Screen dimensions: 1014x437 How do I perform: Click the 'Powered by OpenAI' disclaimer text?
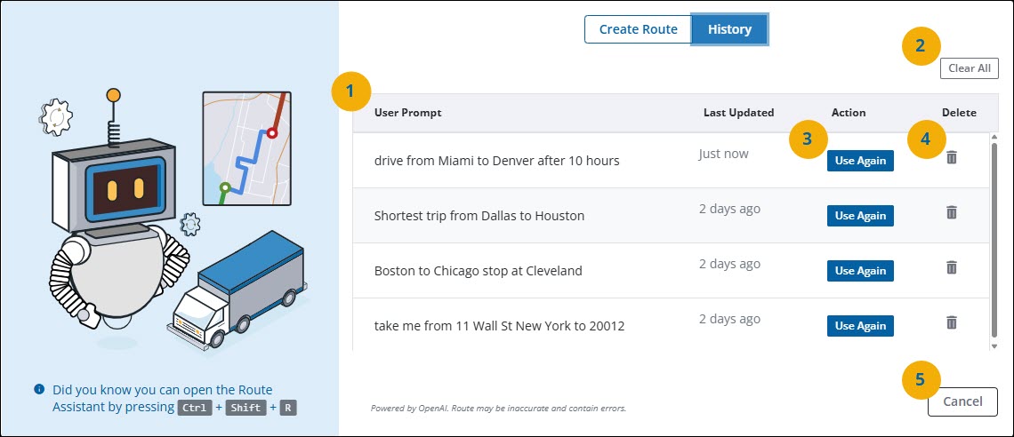pos(499,408)
